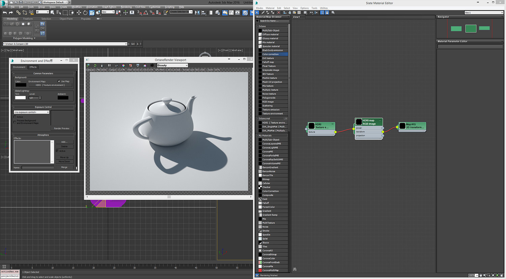
Task: Toggle the exposure control Active checkbox
Action: tap(15, 117)
